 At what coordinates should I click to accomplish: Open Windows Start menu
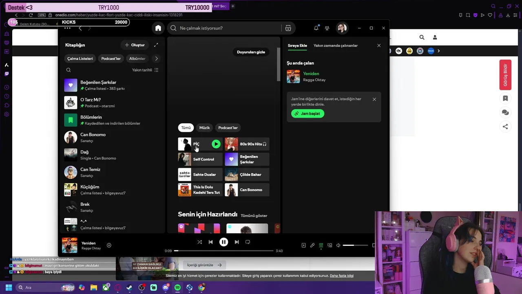[9, 287]
